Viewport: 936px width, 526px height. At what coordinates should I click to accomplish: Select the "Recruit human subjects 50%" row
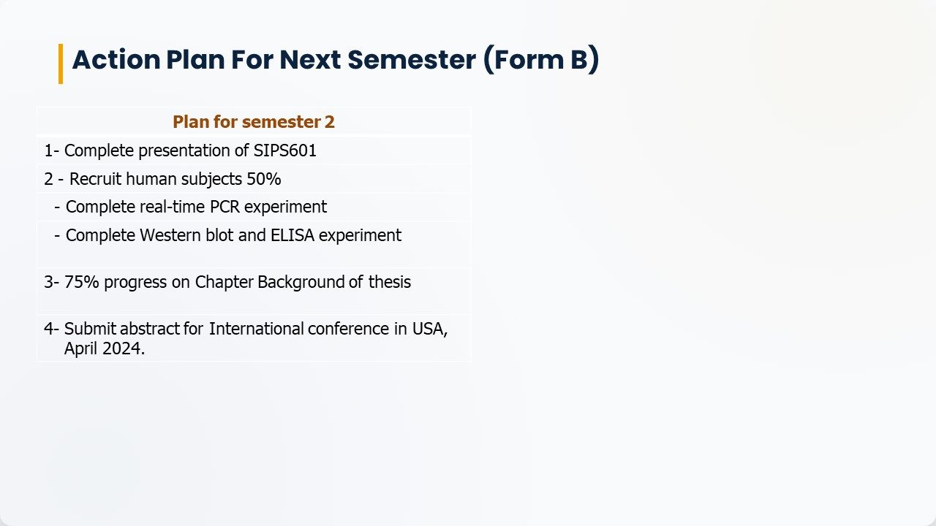254,179
